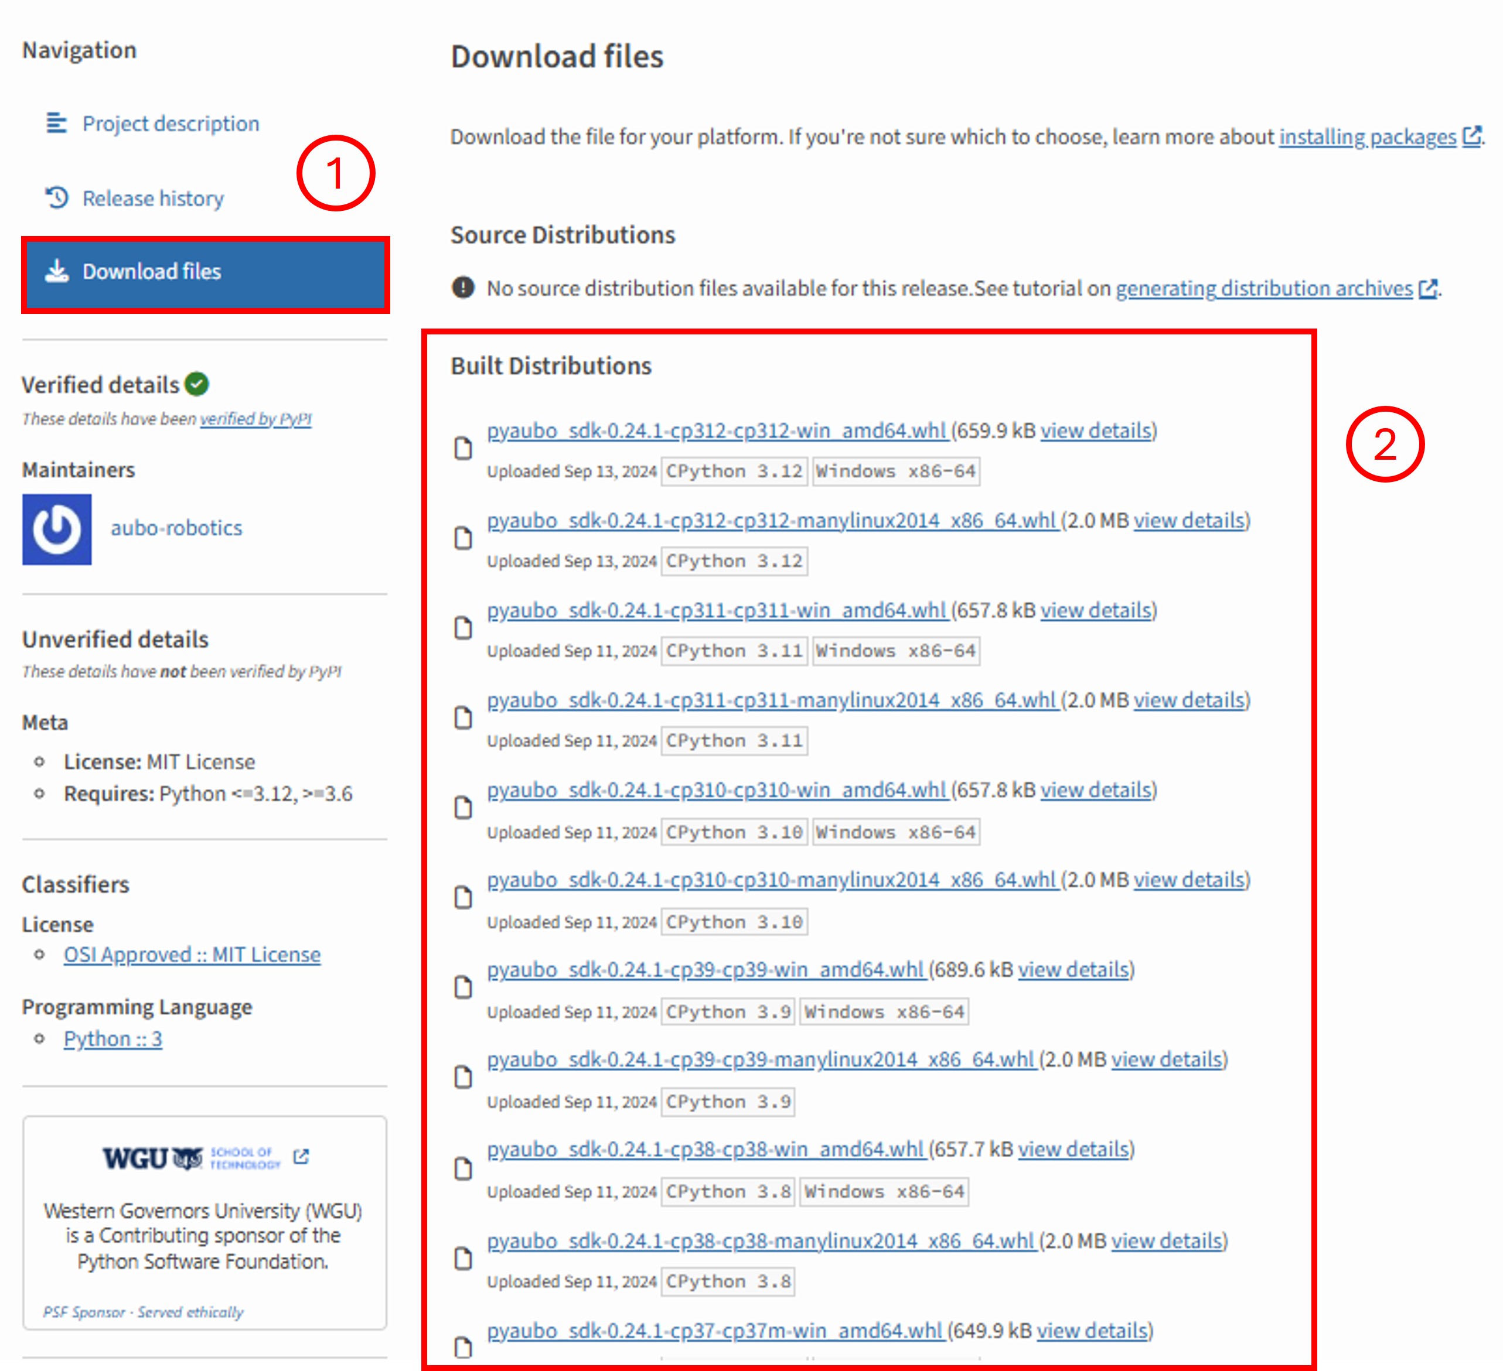Click external-link icon beside installing packages

[x=1472, y=136]
